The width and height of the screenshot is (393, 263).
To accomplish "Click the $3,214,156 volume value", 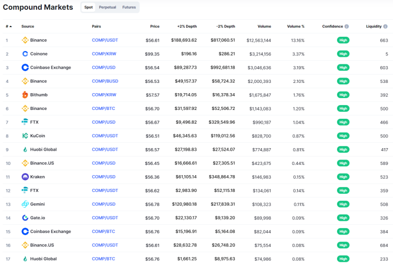I will click(x=260, y=54).
